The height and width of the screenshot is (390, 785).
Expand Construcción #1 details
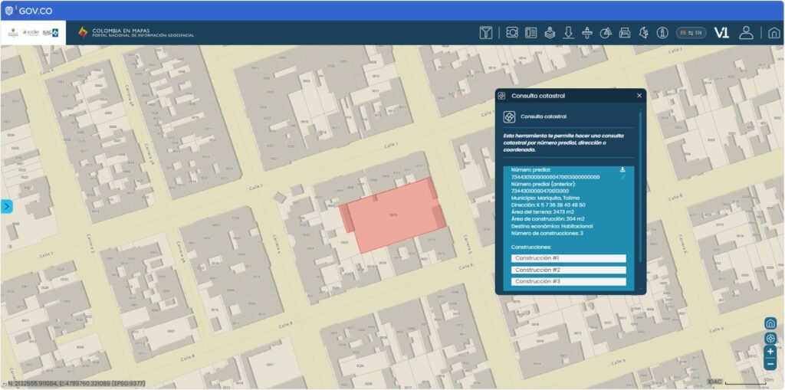coord(568,258)
